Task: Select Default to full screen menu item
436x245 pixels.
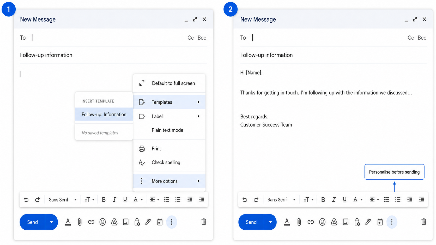Action: (x=169, y=83)
